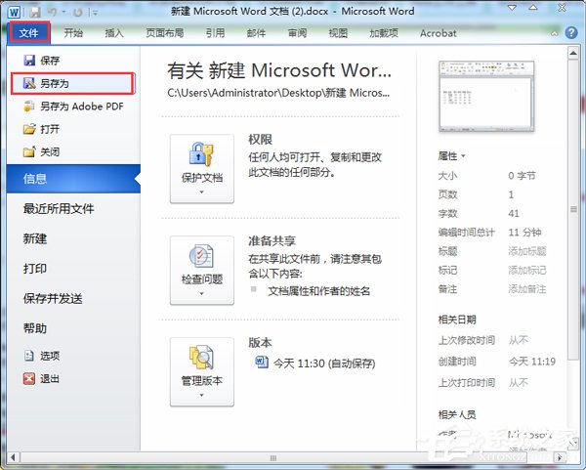This screenshot has width=586, height=470.
Task: Click 退出 to exit Word
Action: tap(41, 378)
